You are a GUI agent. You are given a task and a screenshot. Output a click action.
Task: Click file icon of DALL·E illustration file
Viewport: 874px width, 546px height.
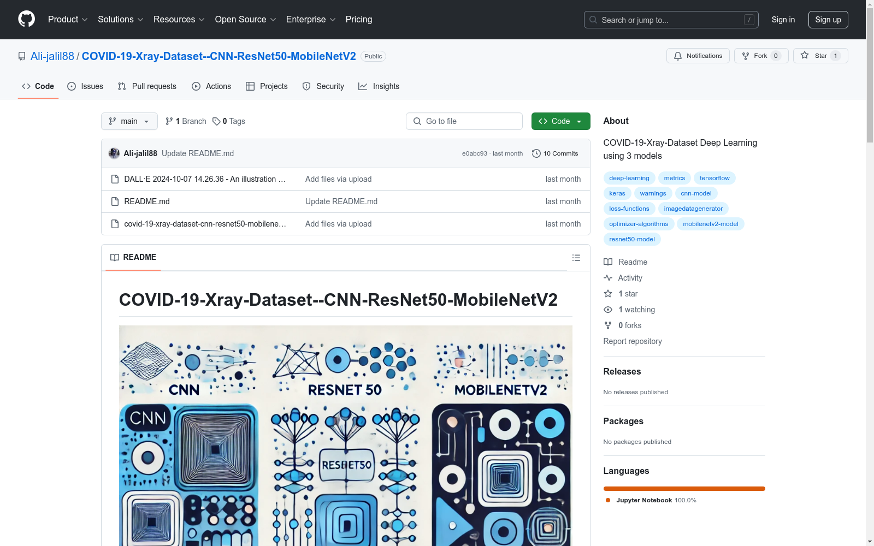click(115, 179)
